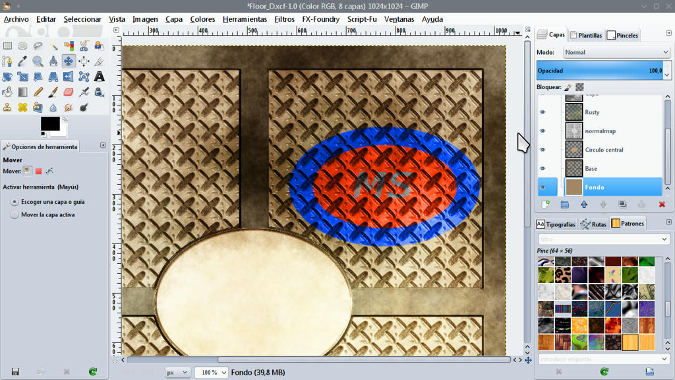Viewport: 675px width, 380px height.
Task: Select the Rectangle Select tool
Action: point(7,46)
